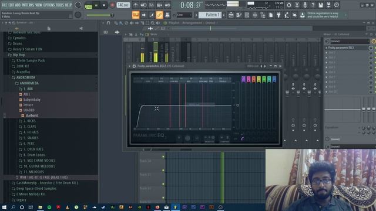Click the Pattern 1 selector
The width and height of the screenshot is (376, 211).
click(210, 15)
